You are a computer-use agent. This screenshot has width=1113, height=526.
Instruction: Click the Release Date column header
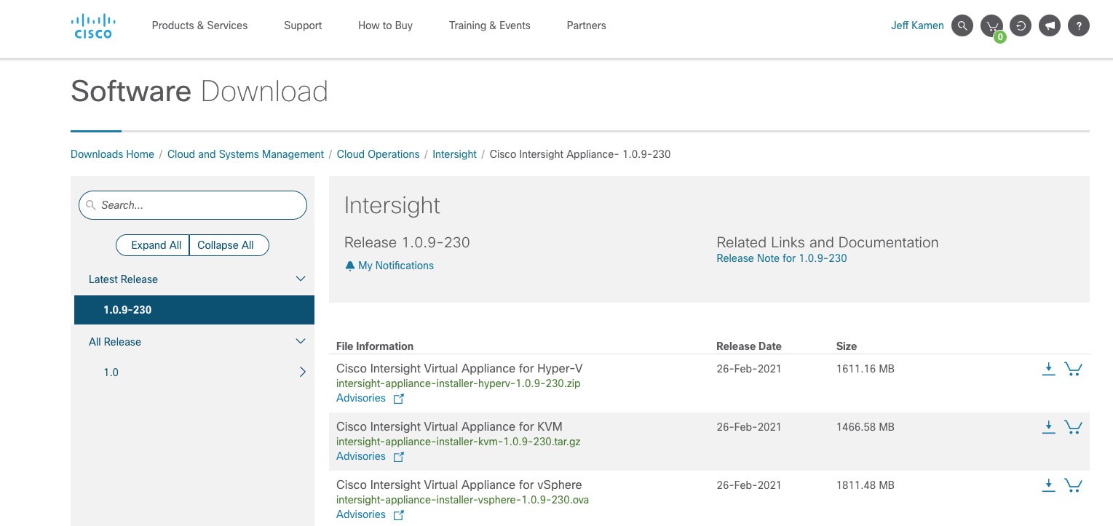click(748, 346)
